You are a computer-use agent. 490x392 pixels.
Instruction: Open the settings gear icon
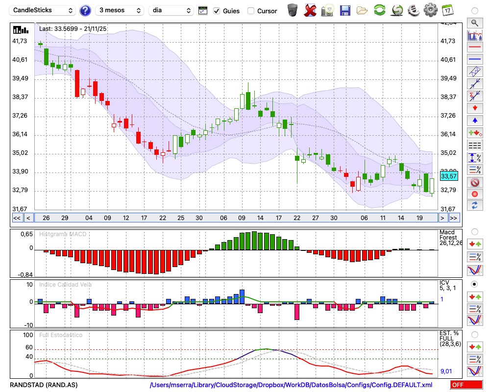click(x=430, y=10)
